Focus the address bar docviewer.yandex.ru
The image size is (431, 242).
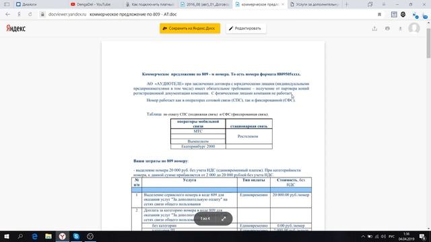pyautogui.click(x=67, y=14)
